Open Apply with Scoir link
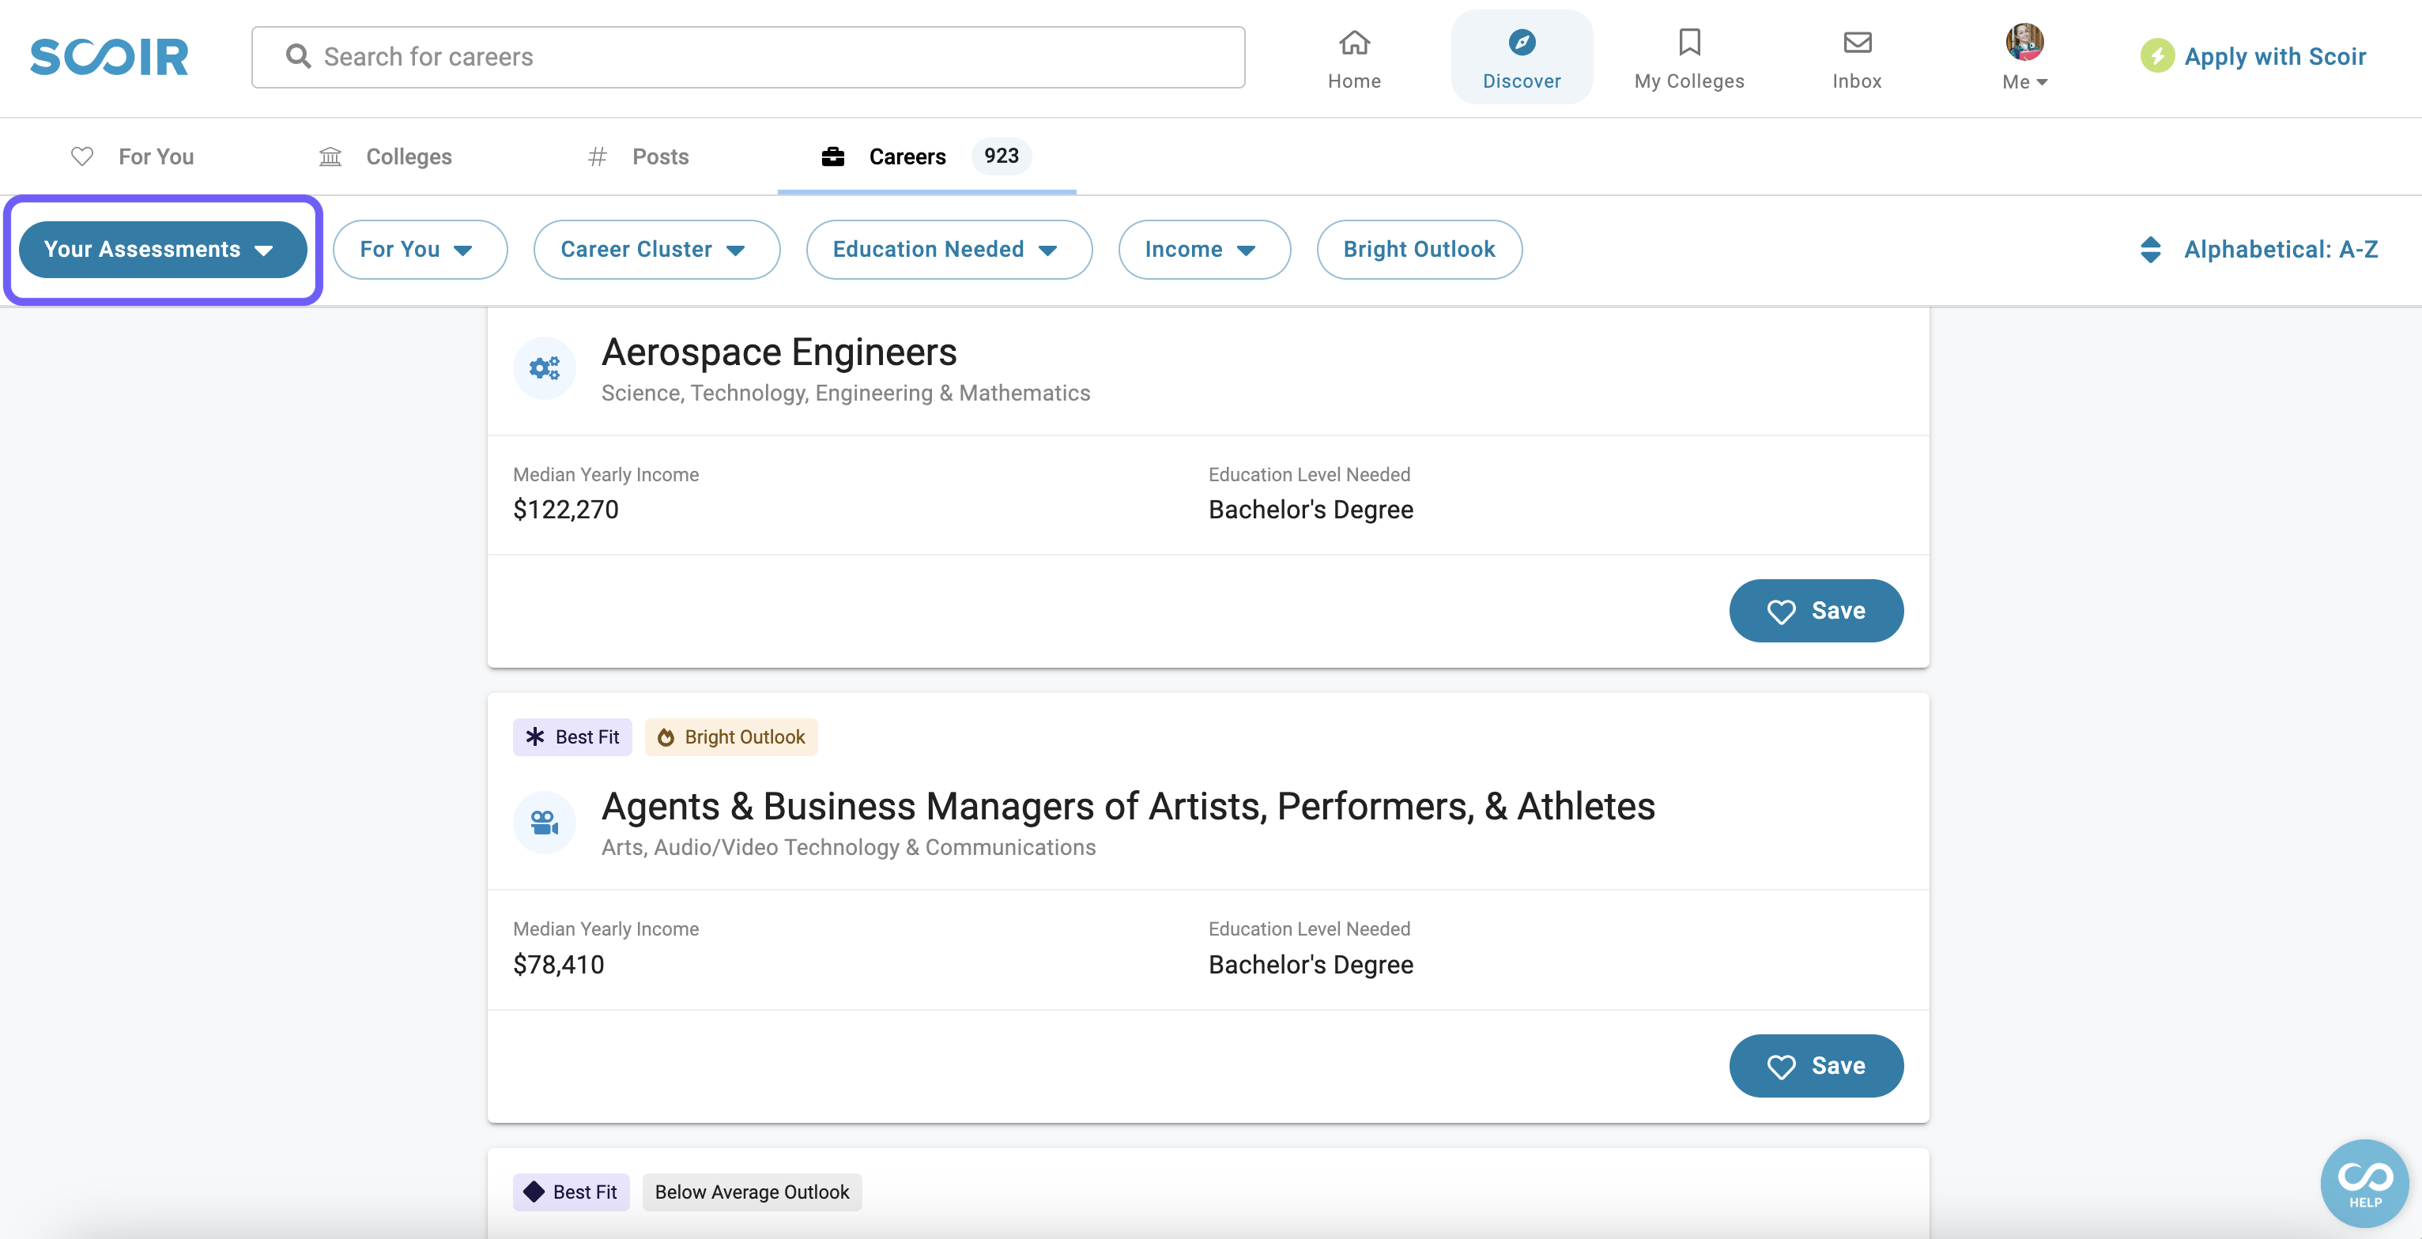This screenshot has width=2422, height=1239. (2274, 56)
